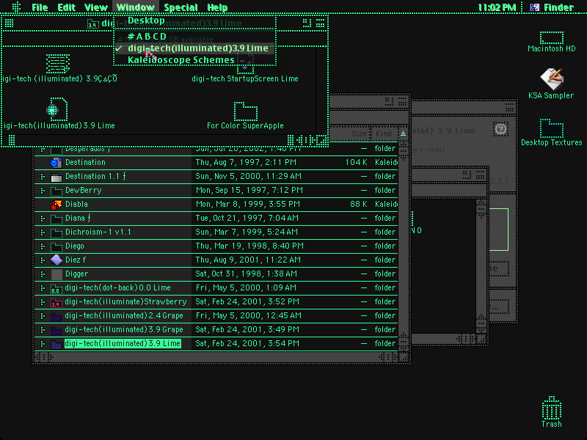Select the Trash icon
This screenshot has height=440, width=587.
click(552, 408)
